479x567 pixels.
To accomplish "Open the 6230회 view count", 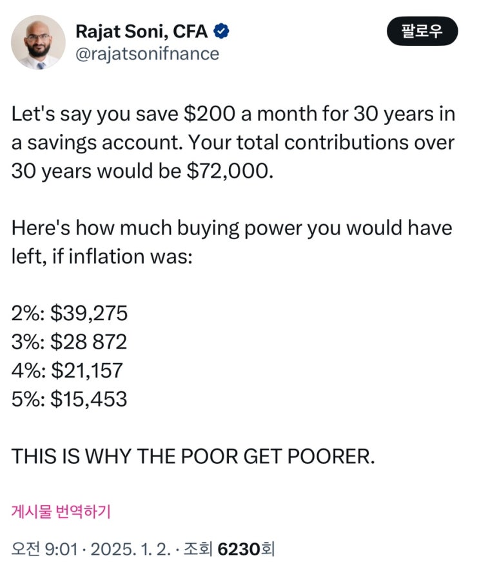I will click(x=246, y=548).
